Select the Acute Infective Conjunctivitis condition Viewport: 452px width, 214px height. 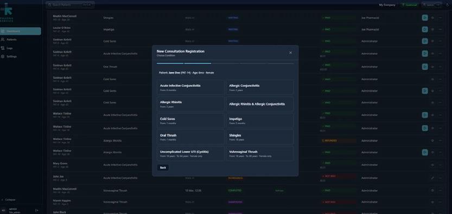[x=190, y=87]
